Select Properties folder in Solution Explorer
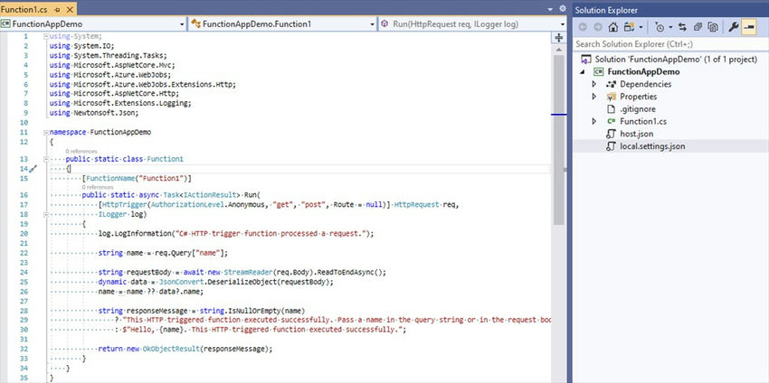Screen dimensions: 769x383 coord(638,97)
